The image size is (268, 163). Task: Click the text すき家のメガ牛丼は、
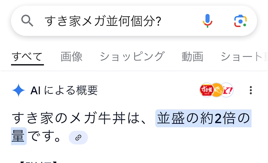(80, 118)
